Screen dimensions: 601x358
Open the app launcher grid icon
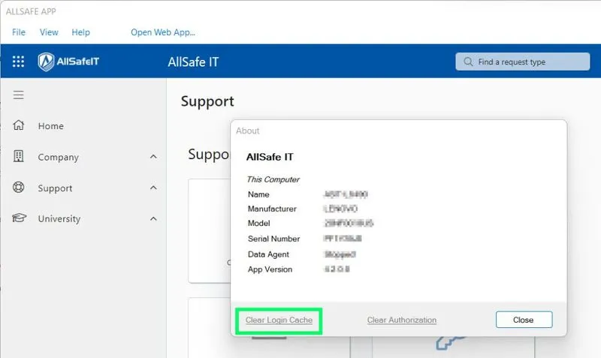click(18, 62)
